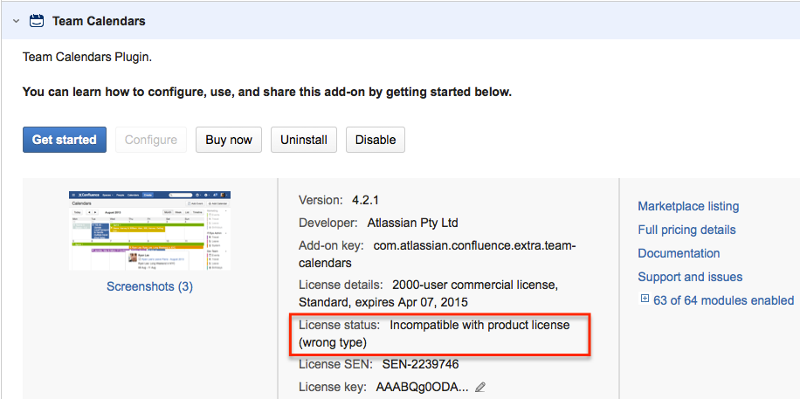The width and height of the screenshot is (800, 399).
Task: Collapse the Team Calendars add-on section
Action: point(16,22)
